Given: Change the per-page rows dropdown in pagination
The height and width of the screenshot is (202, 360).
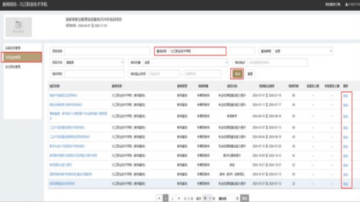Looking at the screenshot, I should tap(207, 198).
